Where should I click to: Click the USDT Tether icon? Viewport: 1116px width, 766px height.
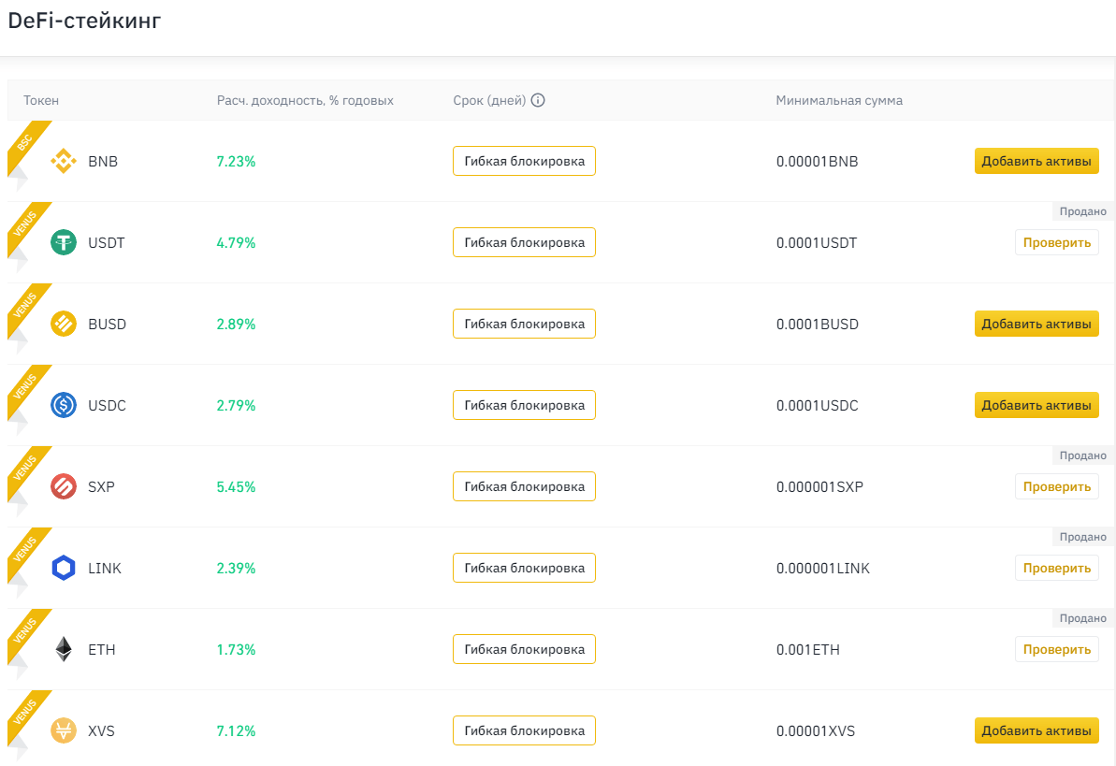(64, 242)
